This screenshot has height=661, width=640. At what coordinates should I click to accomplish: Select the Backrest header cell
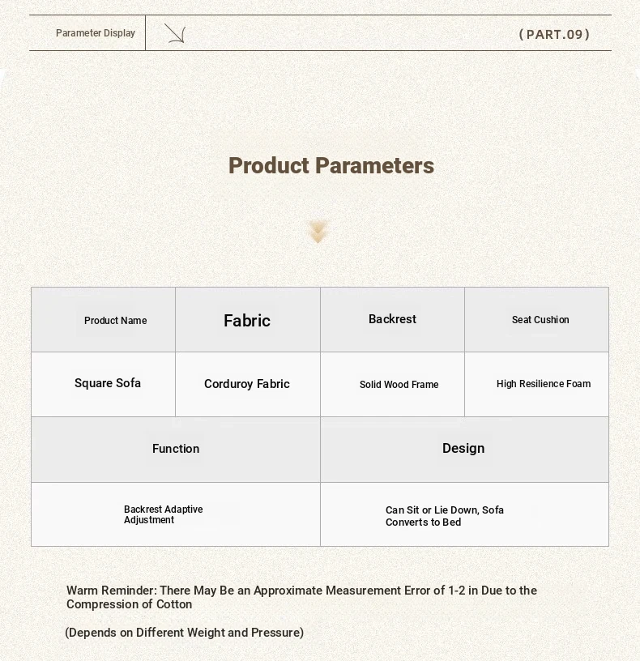click(x=393, y=319)
